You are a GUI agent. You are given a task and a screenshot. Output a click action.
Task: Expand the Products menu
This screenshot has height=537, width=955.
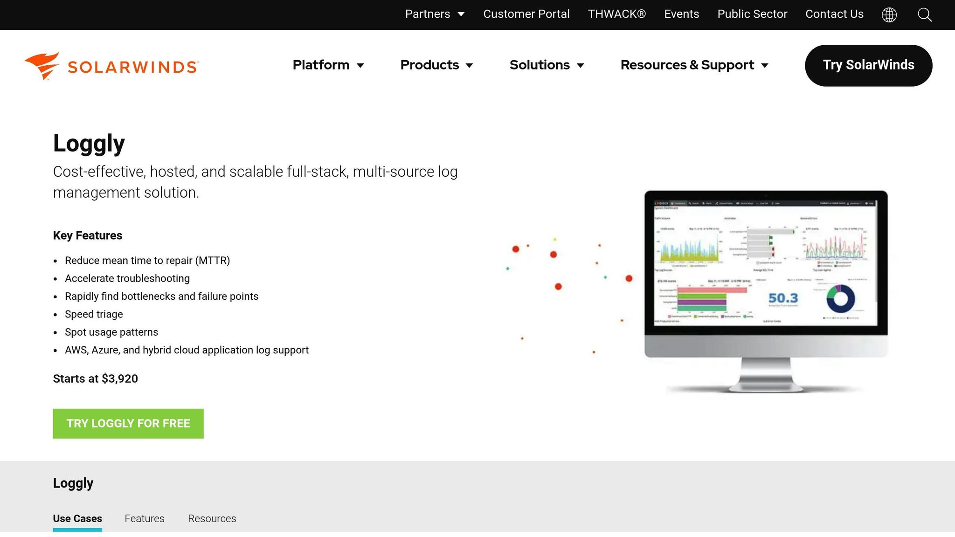pos(436,65)
